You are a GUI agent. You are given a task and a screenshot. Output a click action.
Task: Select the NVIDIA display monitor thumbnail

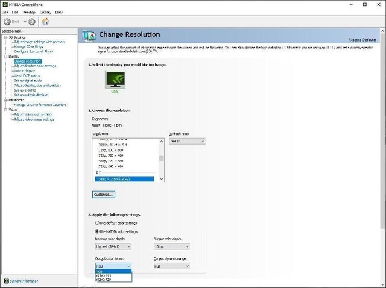[x=115, y=80]
